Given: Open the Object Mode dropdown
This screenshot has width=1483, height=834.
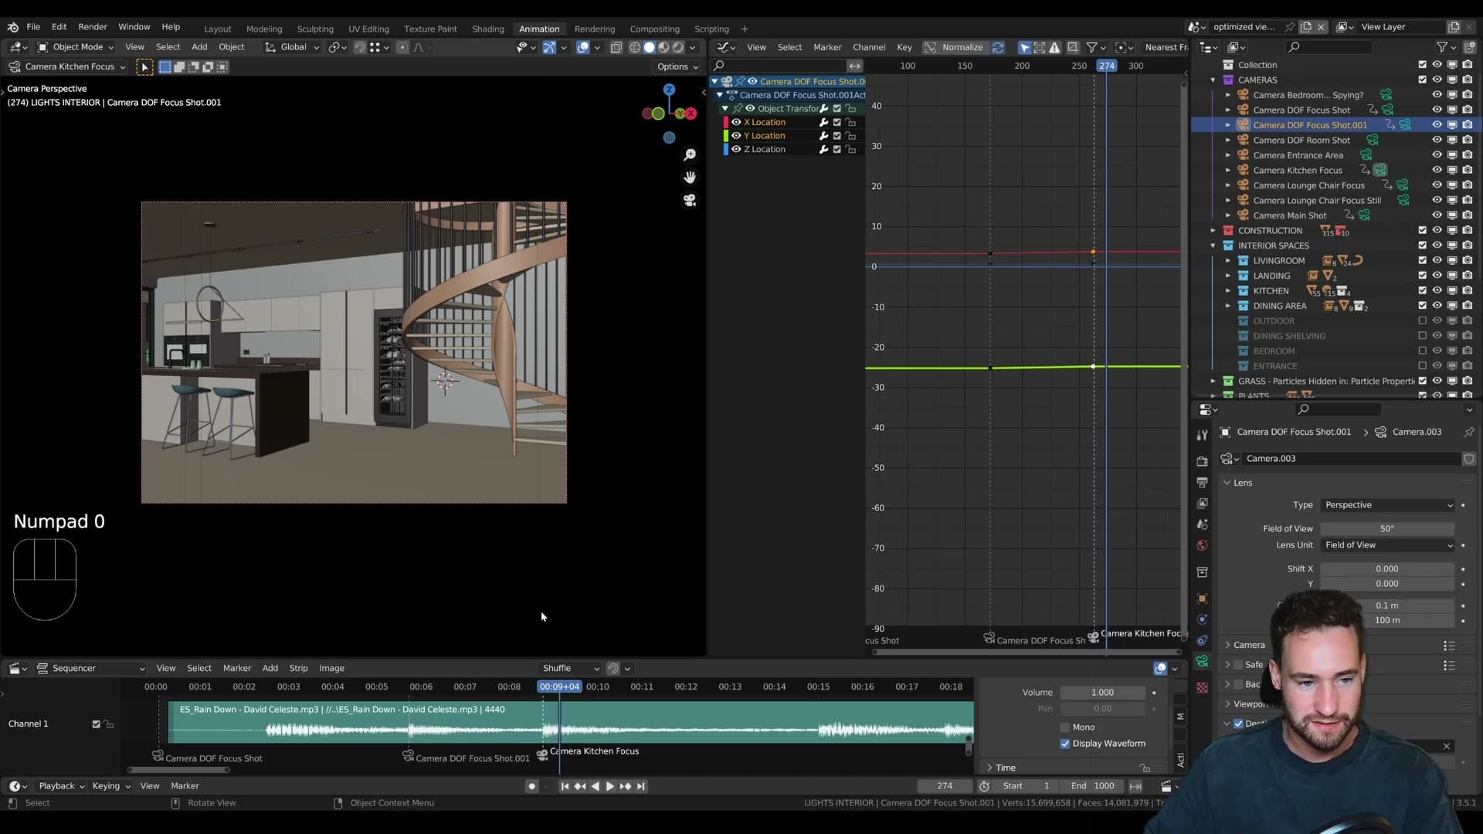Looking at the screenshot, I should click(x=76, y=47).
